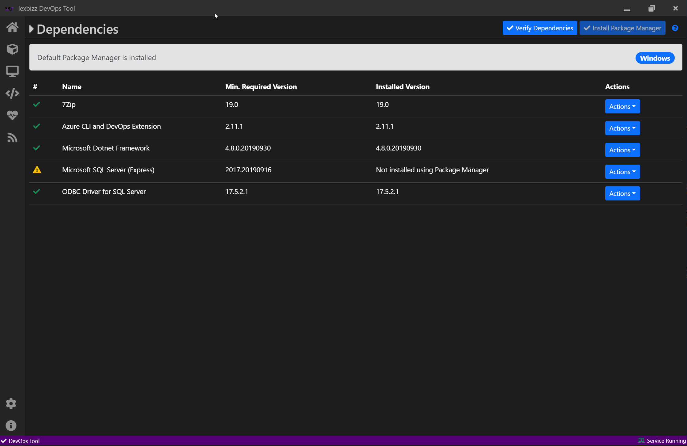
Task: Open Actions dropdown for Microsoft SQL Server
Action: point(622,172)
